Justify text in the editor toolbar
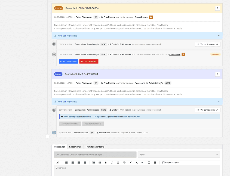Screen dimensions: 230x176 click(85, 162)
